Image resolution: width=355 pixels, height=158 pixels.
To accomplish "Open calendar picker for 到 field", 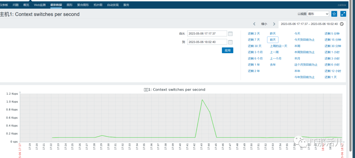I will pyautogui.click(x=230, y=42).
